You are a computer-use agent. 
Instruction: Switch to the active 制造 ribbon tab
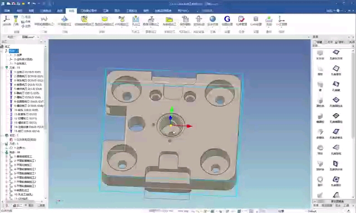coord(72,11)
